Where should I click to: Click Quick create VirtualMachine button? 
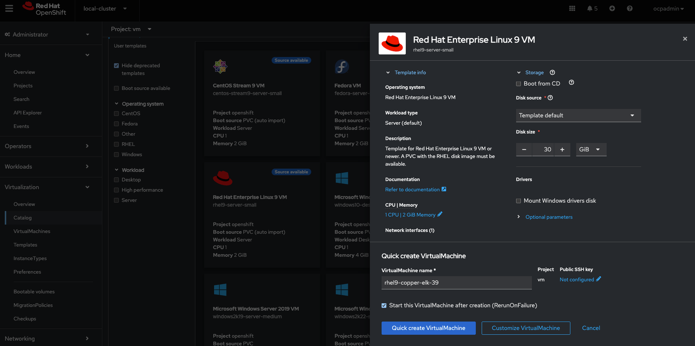point(428,328)
